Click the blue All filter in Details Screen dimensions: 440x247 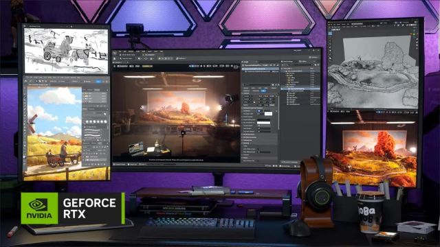point(263,91)
